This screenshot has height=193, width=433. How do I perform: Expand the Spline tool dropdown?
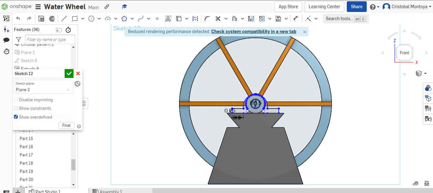coord(148,19)
